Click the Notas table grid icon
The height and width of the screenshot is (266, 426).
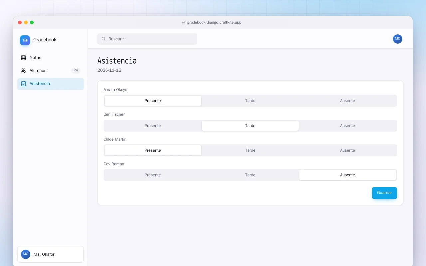[23, 58]
